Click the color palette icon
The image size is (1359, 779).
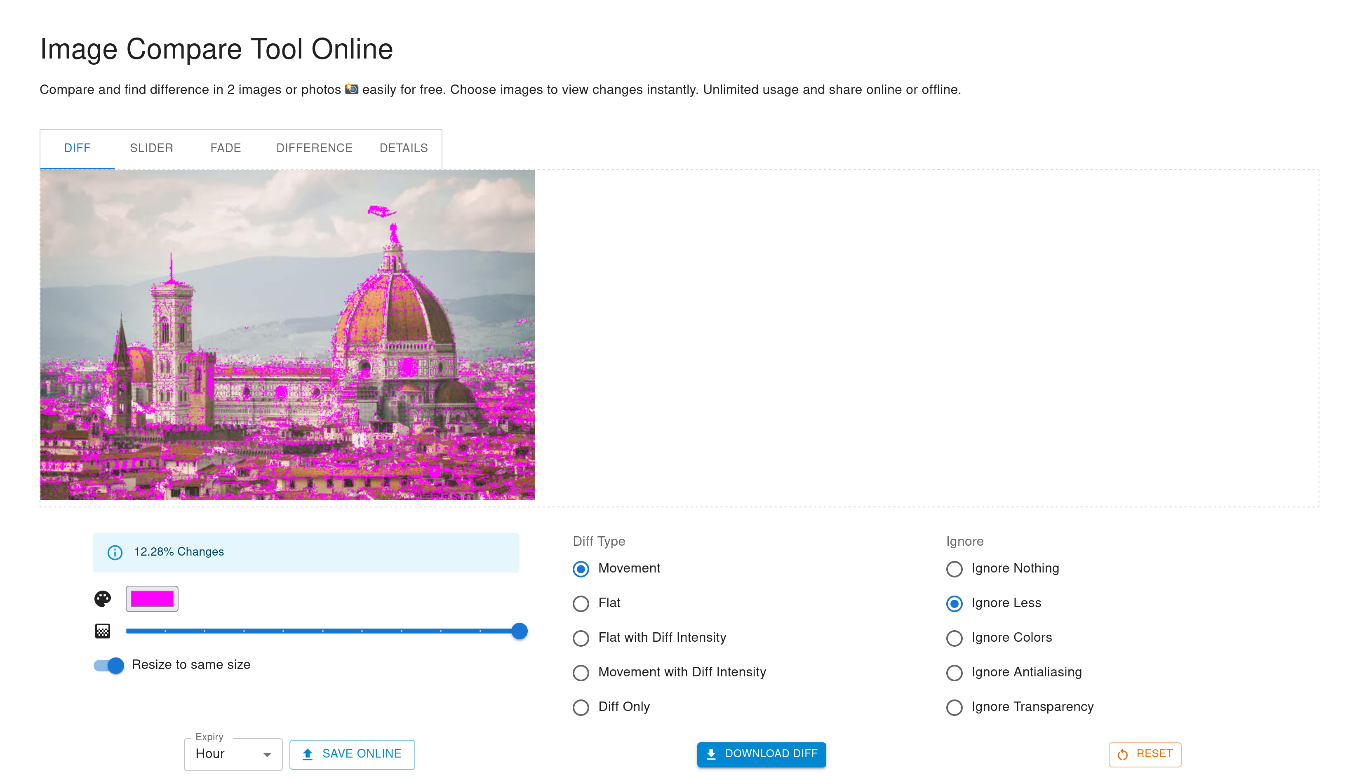click(102, 599)
